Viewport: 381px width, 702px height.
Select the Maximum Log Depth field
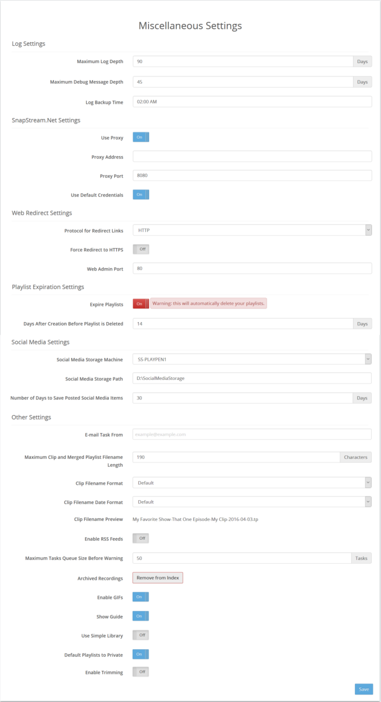point(243,61)
